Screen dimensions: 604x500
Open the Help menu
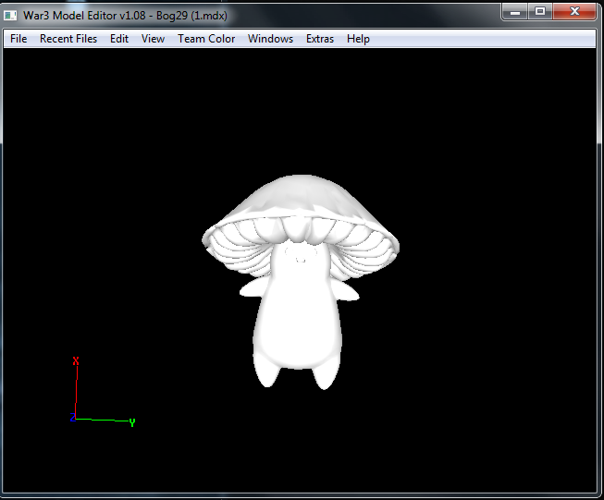point(358,39)
